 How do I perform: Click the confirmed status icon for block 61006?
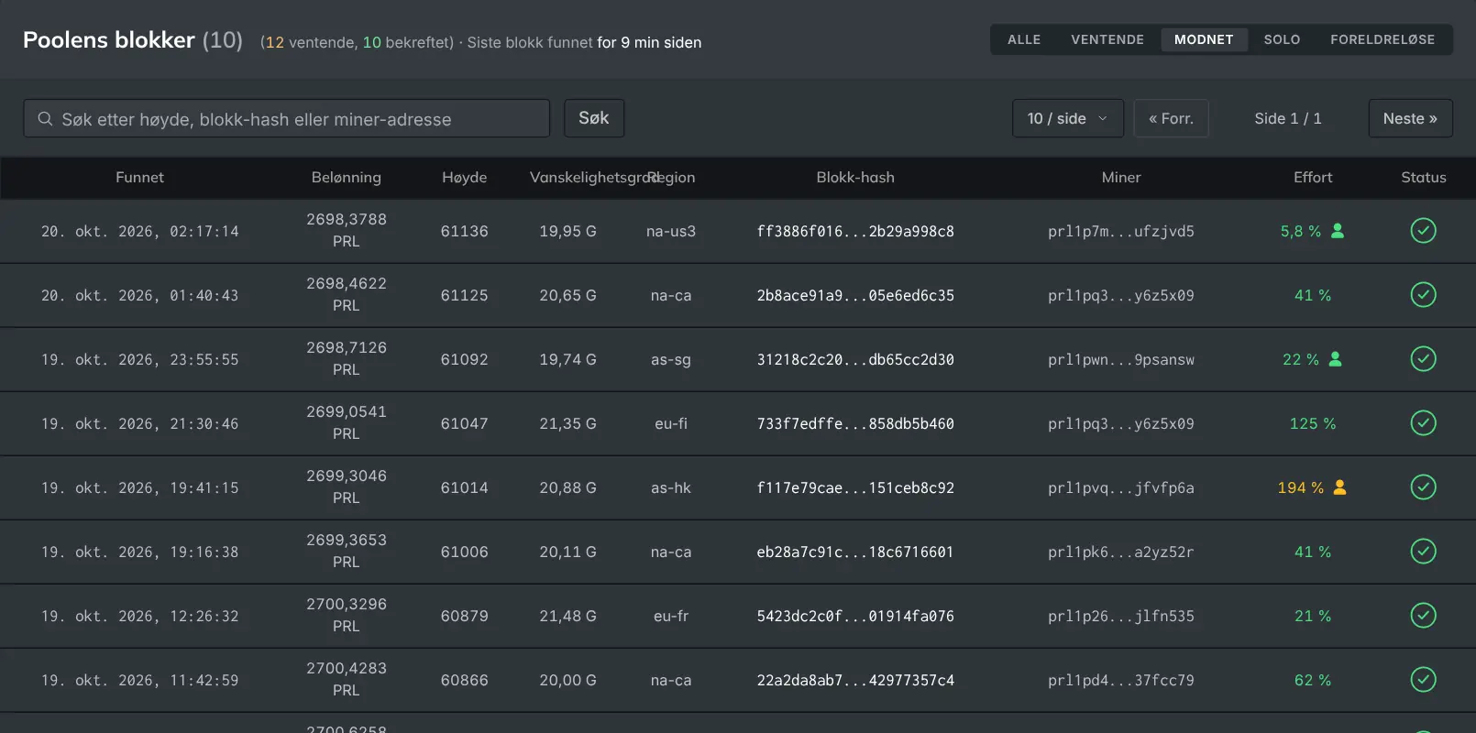pos(1423,552)
